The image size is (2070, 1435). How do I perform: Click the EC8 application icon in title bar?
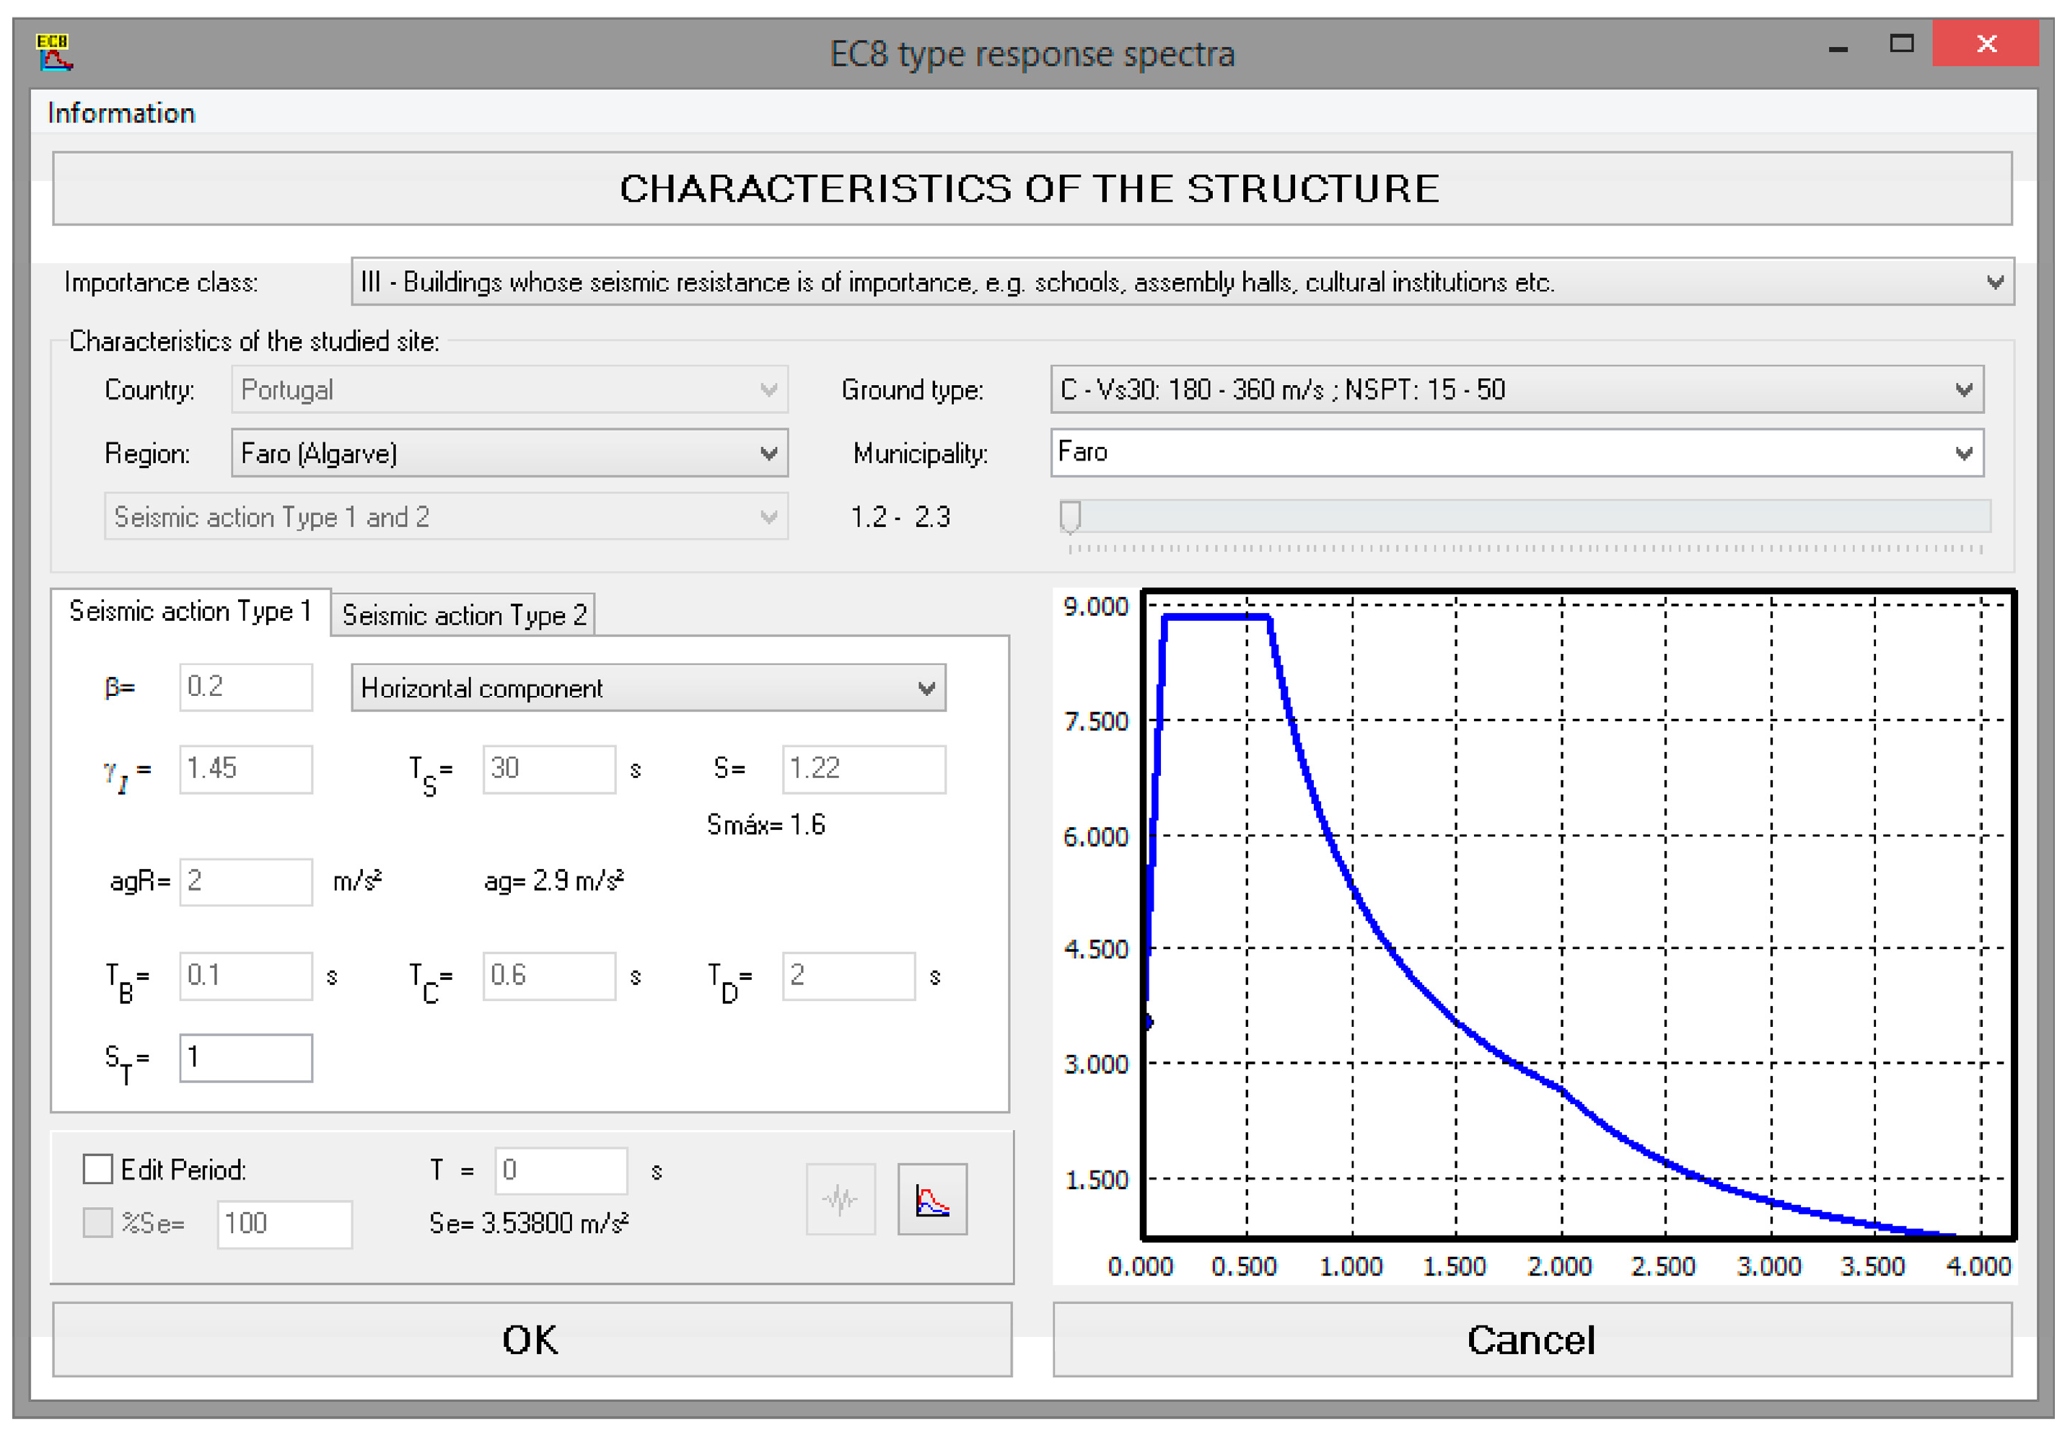(x=54, y=52)
